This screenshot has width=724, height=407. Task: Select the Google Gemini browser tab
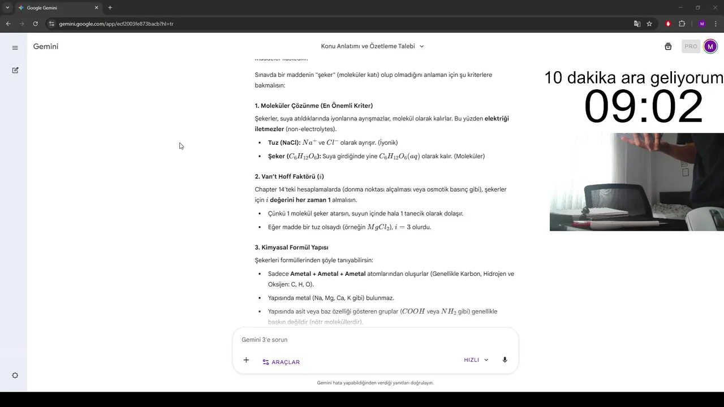[58, 8]
